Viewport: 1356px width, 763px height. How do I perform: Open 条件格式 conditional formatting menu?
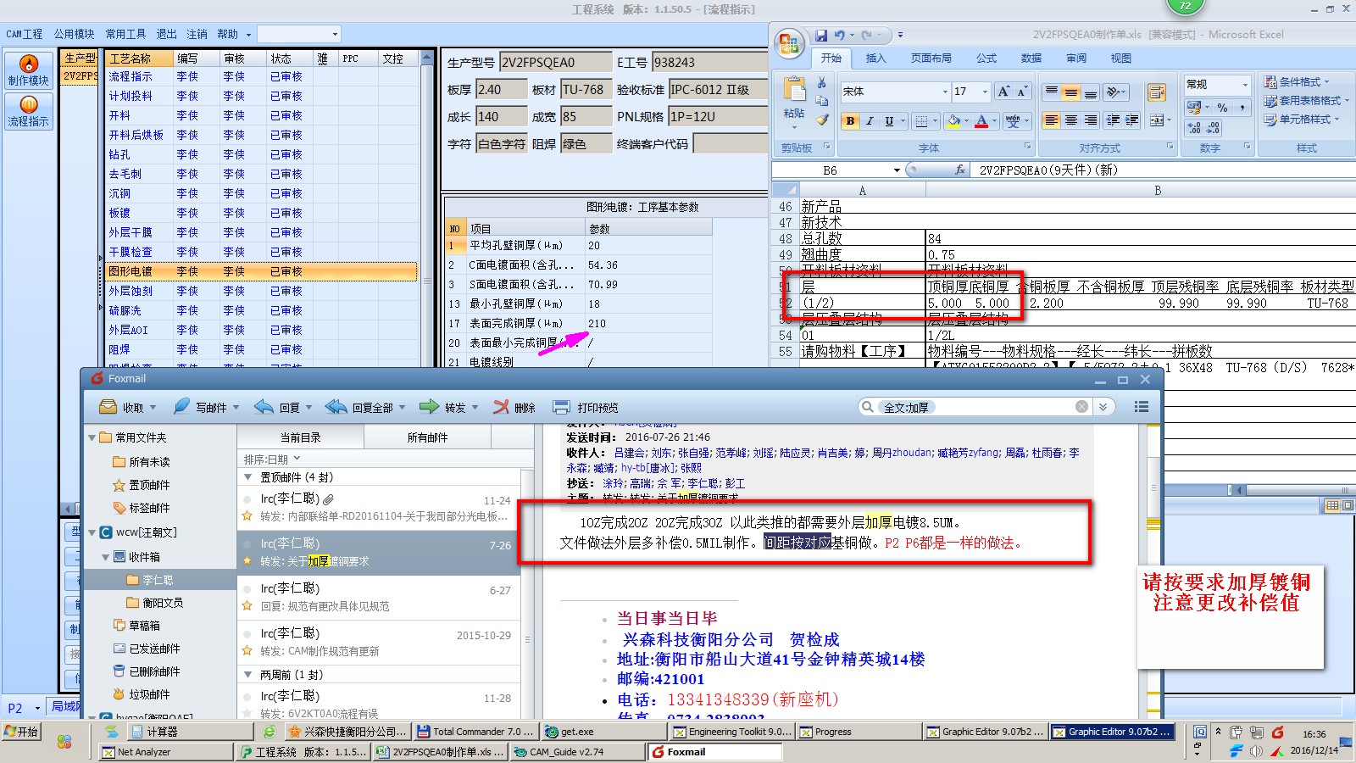1296,82
